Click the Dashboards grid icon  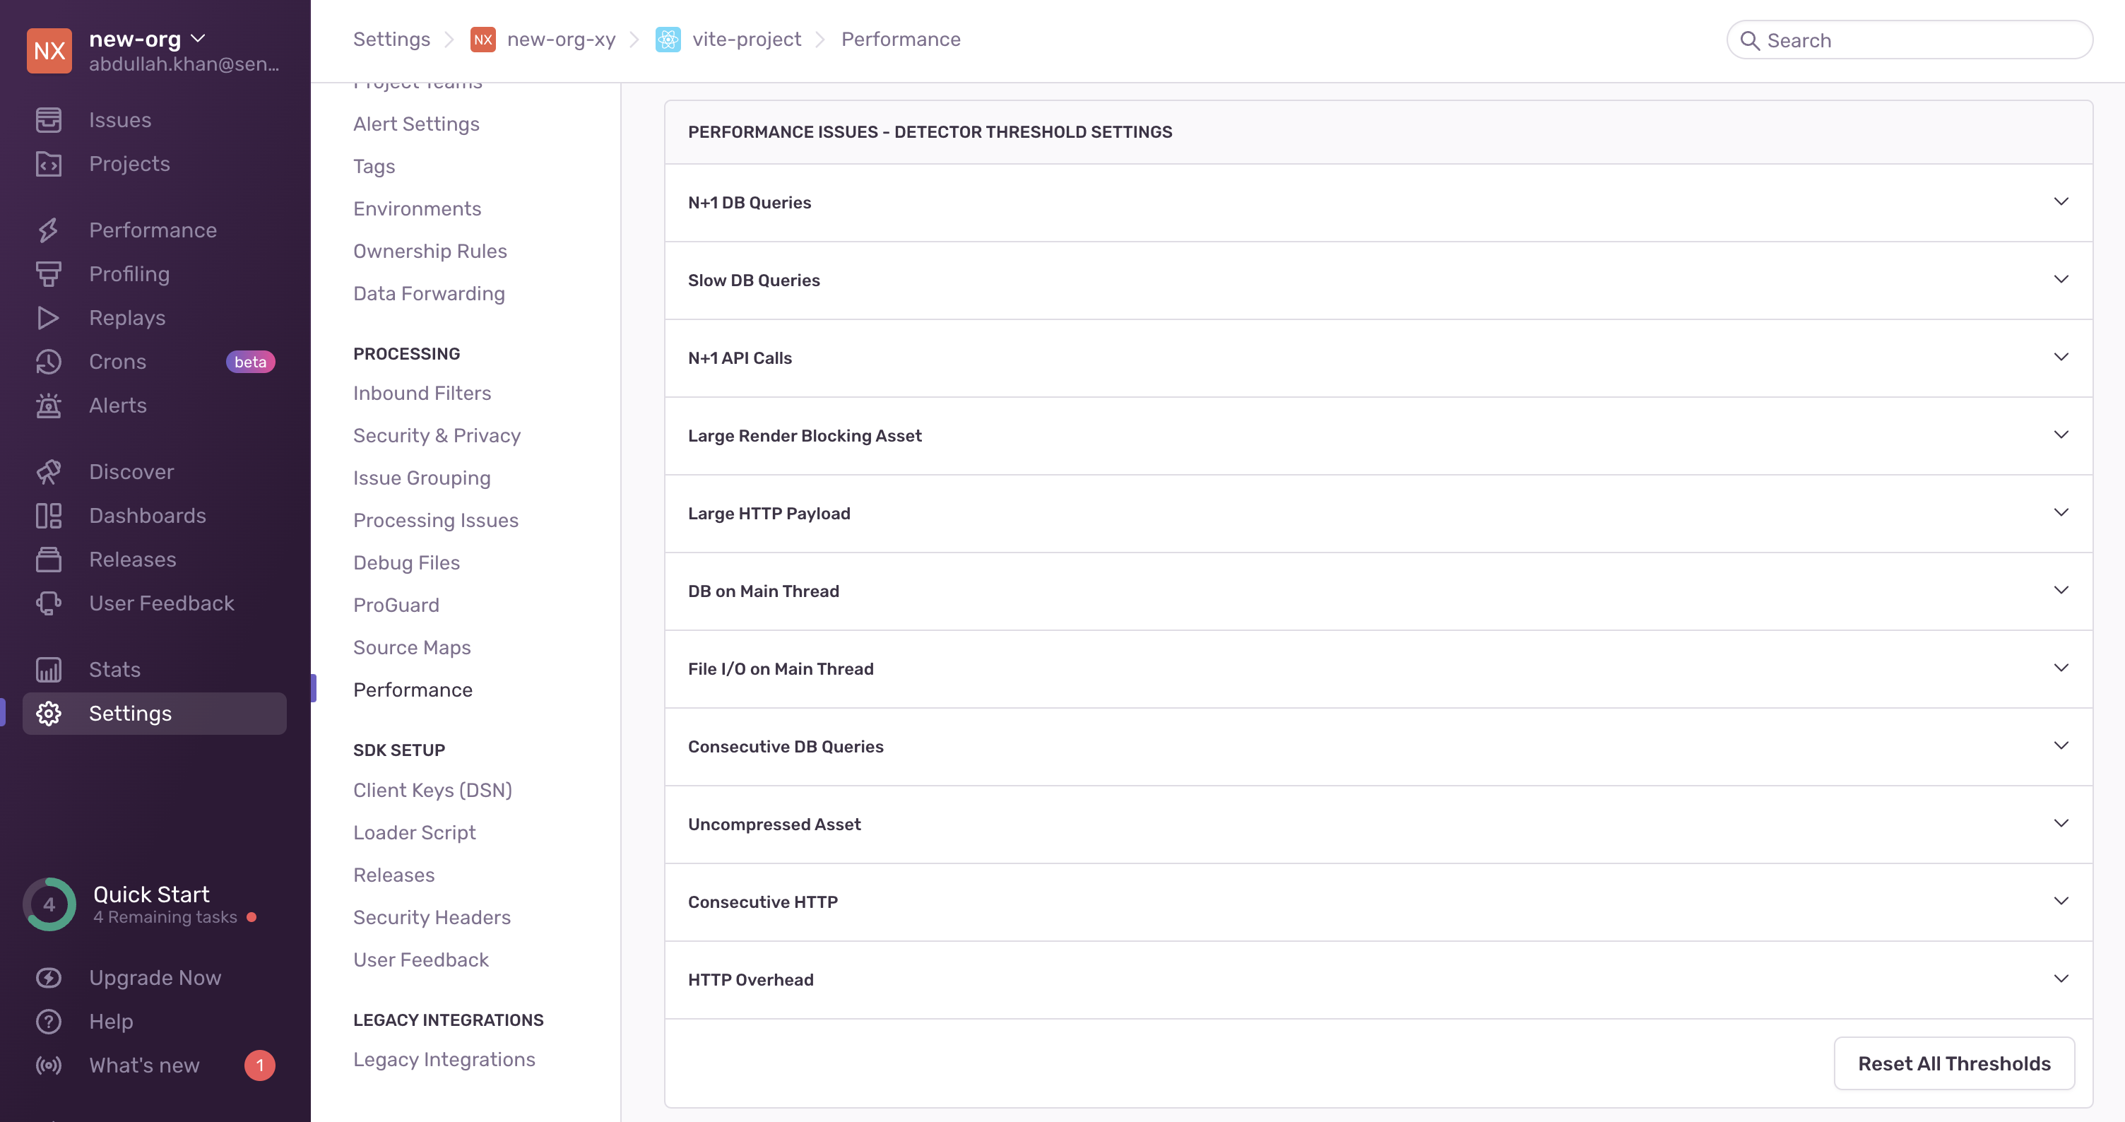[48, 516]
